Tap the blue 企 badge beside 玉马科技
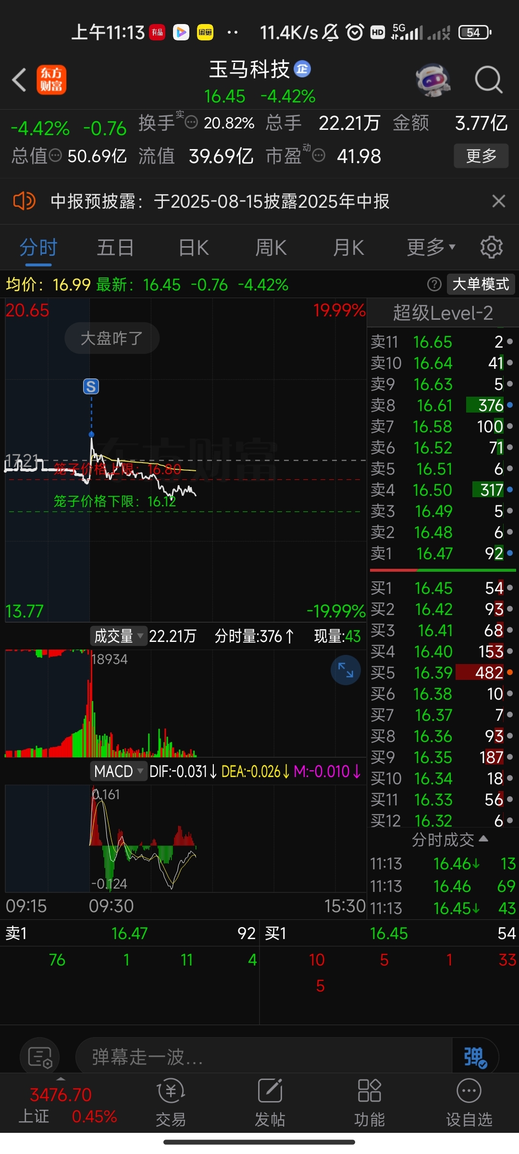The height and width of the screenshot is (1154, 519). tap(302, 69)
